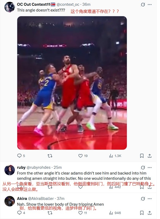Share the OC Out Context tweet
160x219 pixels.
150,156
